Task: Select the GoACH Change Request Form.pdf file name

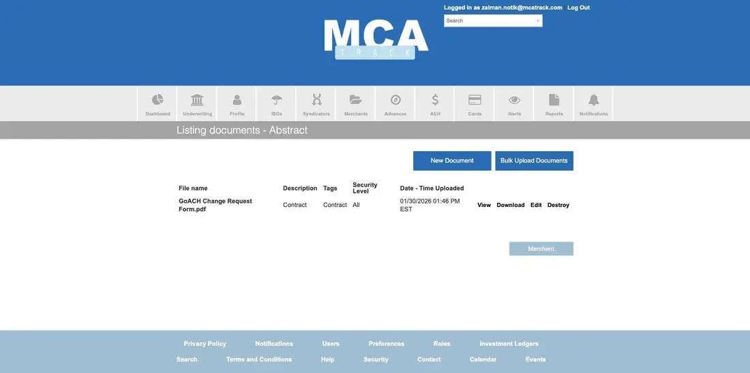Action: click(215, 205)
